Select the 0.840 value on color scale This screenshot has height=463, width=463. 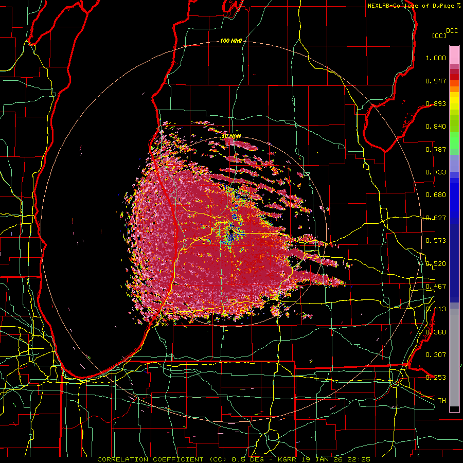[x=436, y=127]
